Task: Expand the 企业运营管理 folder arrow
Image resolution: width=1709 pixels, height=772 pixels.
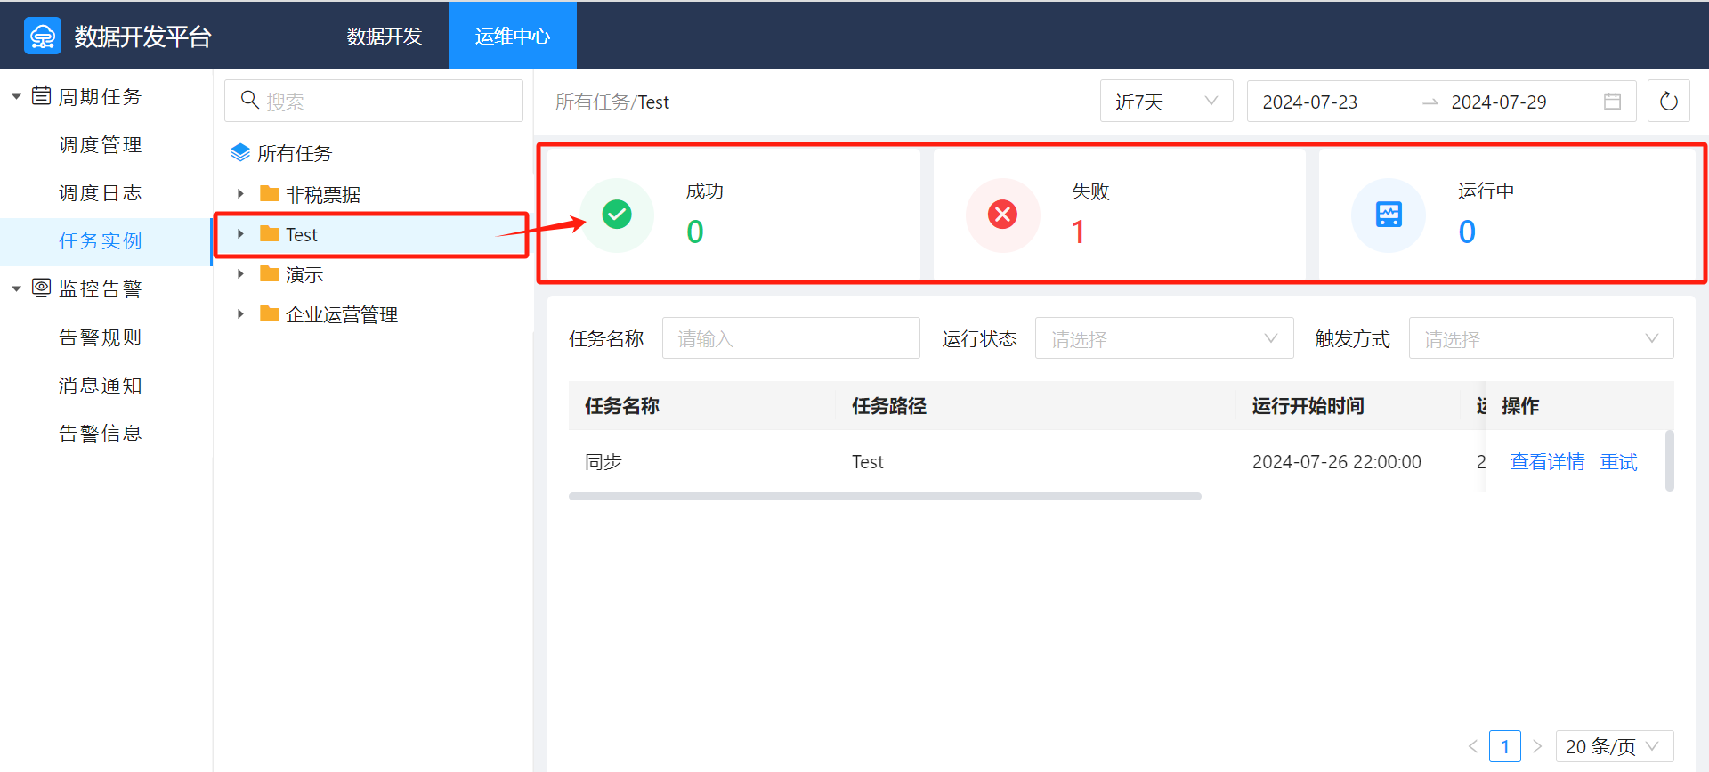Action: pyautogui.click(x=240, y=314)
